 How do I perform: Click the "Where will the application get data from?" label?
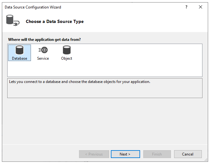click(x=44, y=40)
